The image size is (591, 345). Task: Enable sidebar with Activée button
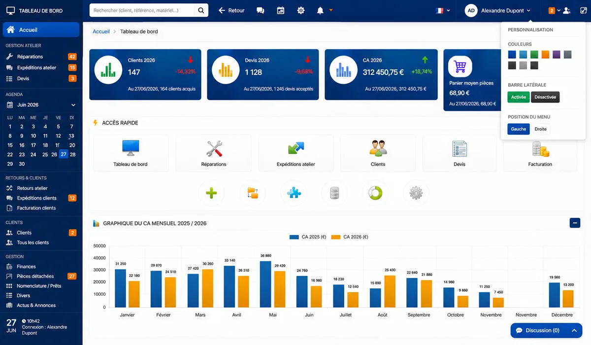coord(519,97)
